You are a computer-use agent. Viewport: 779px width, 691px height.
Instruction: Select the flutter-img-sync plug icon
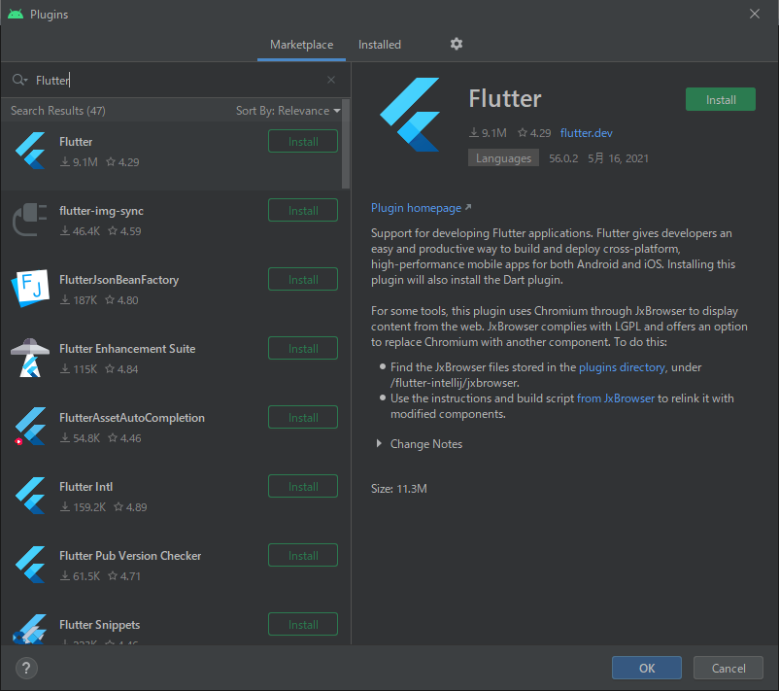(30, 220)
